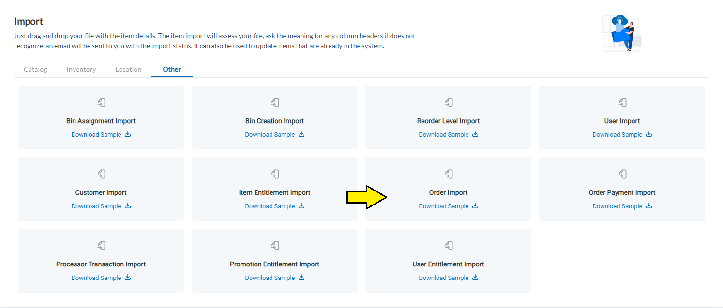The height and width of the screenshot is (308, 723).
Task: Click the cloud upload illustration
Action: pos(622,32)
